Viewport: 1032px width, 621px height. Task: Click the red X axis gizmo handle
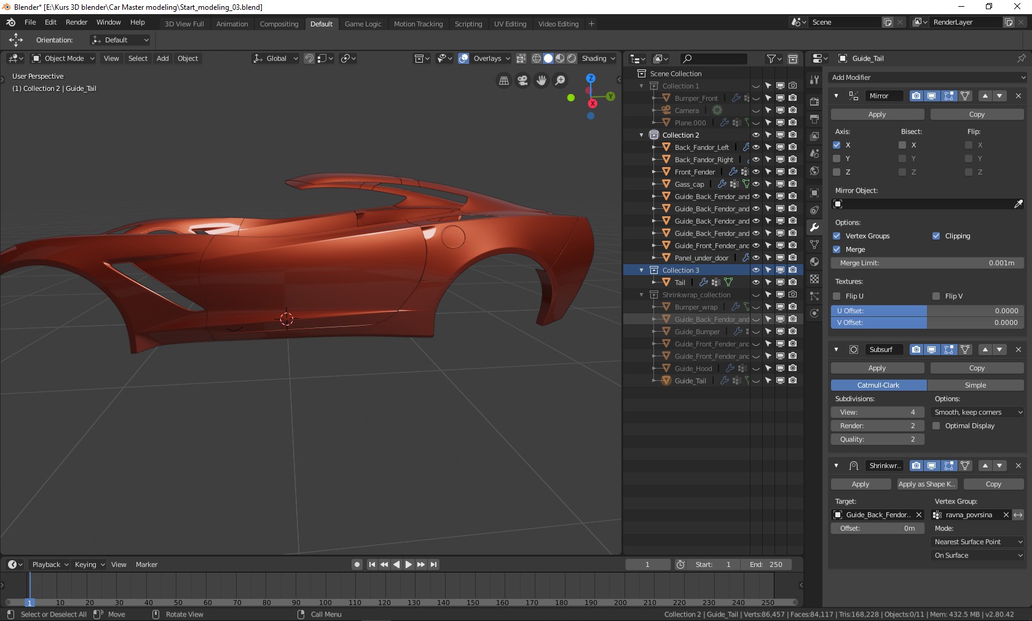(x=593, y=103)
